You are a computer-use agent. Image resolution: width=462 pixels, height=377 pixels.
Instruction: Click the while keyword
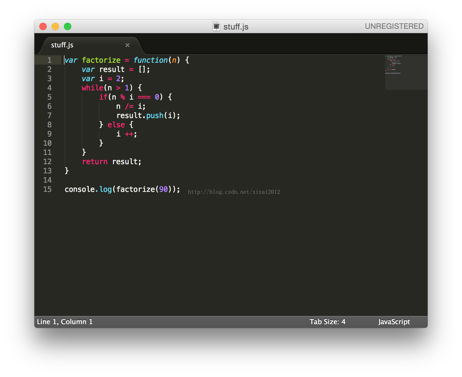click(92, 88)
